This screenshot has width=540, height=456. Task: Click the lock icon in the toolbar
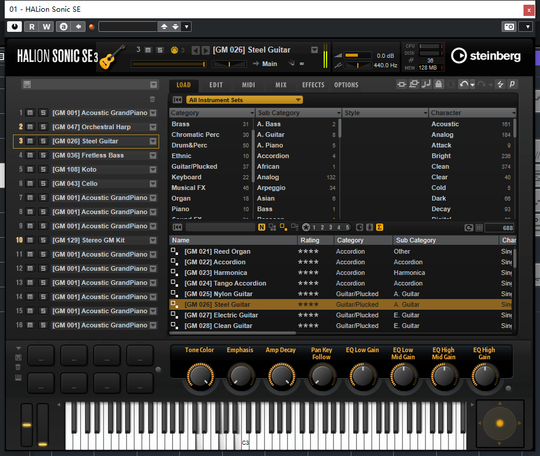[439, 84]
